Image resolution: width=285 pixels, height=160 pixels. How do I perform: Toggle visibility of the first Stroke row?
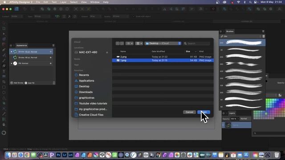(x=50, y=52)
